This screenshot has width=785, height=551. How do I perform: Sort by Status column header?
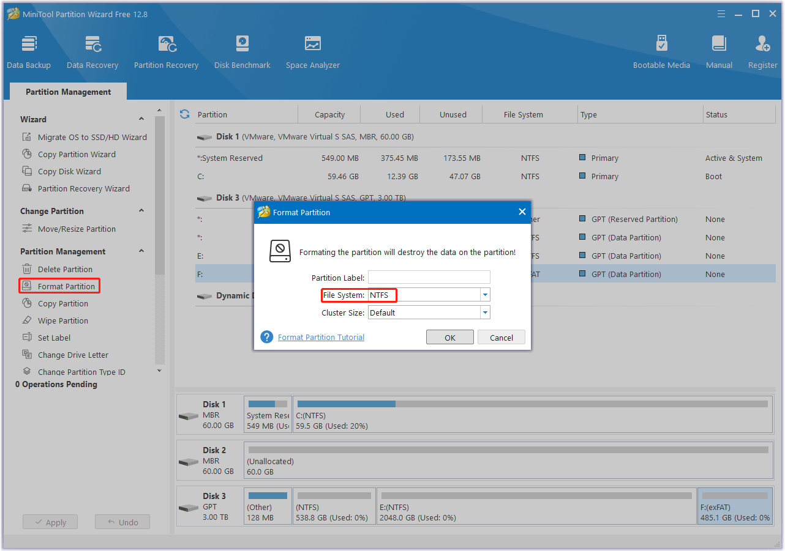click(x=740, y=114)
